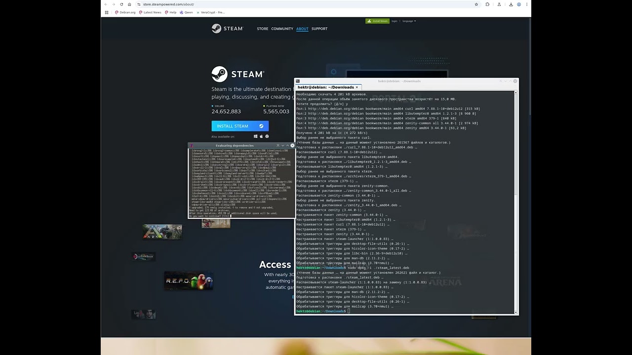632x355 pixels.
Task: Shade the Evaluating dependencies window
Action: coord(278,145)
